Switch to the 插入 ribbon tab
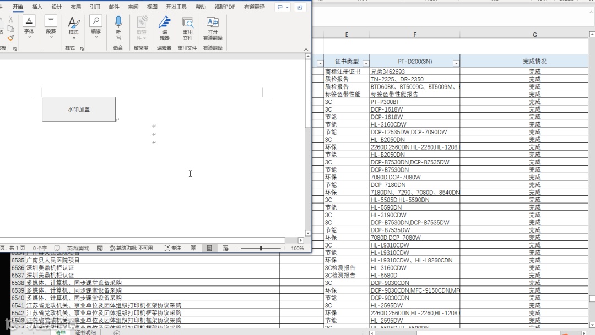The image size is (595, 335). (x=37, y=7)
